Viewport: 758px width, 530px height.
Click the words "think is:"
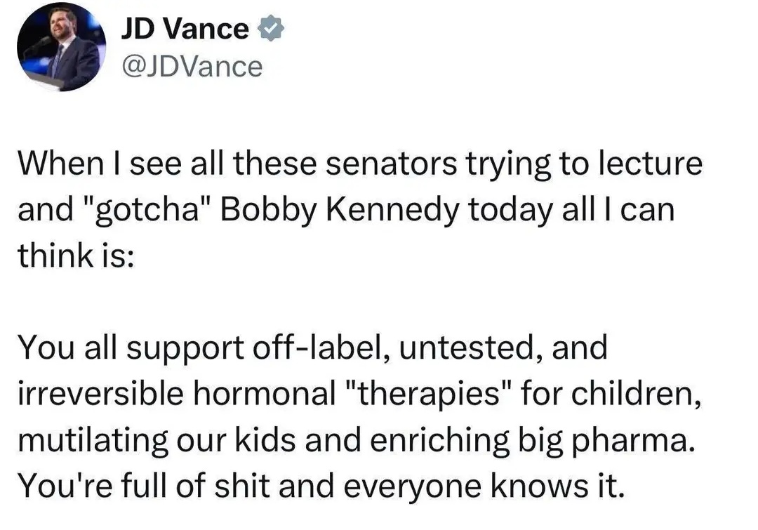[76, 255]
